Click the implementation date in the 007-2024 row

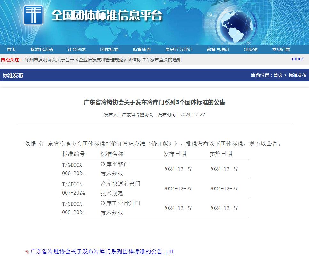(x=223, y=189)
